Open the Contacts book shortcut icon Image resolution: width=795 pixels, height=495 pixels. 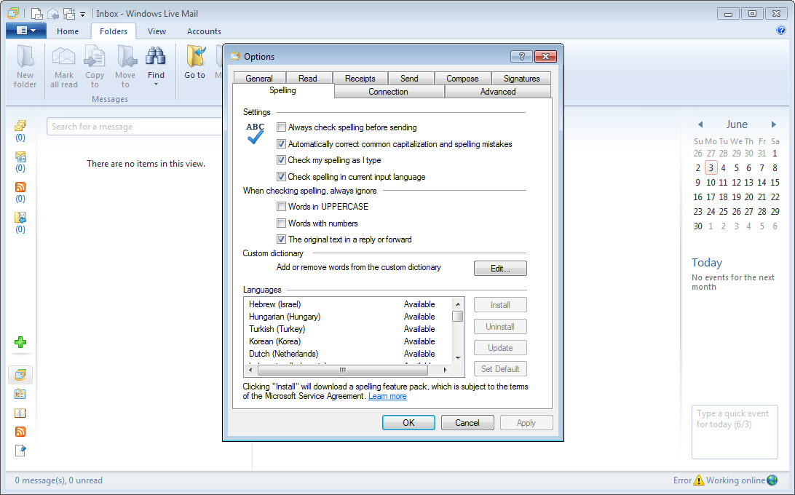tap(20, 413)
